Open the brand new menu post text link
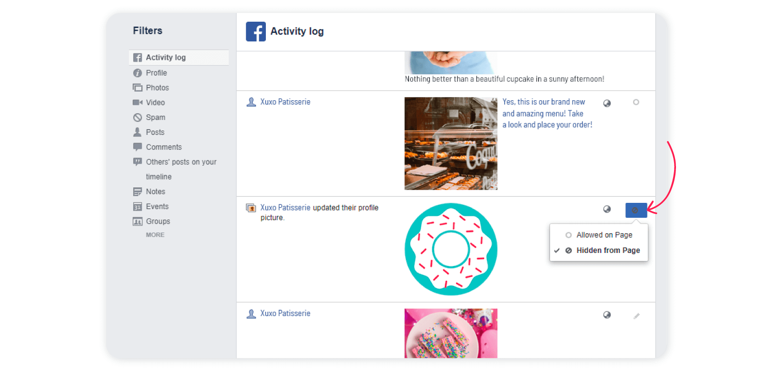 pos(547,114)
